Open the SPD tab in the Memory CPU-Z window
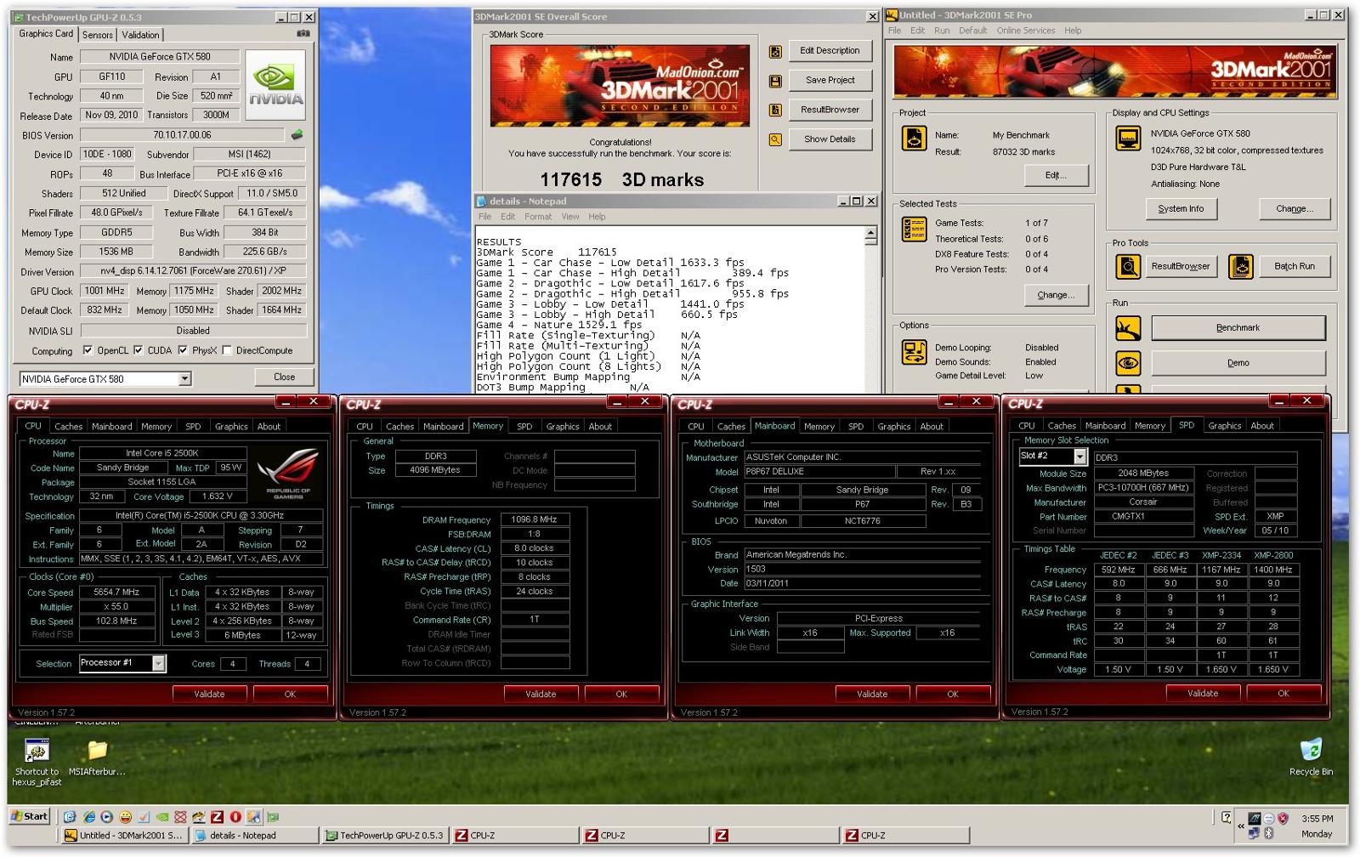The width and height of the screenshot is (1360, 857). point(524,427)
